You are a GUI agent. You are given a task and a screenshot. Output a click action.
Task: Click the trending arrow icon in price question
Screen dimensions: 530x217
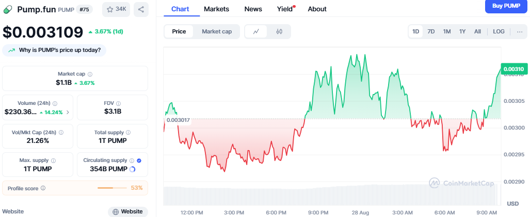point(12,50)
